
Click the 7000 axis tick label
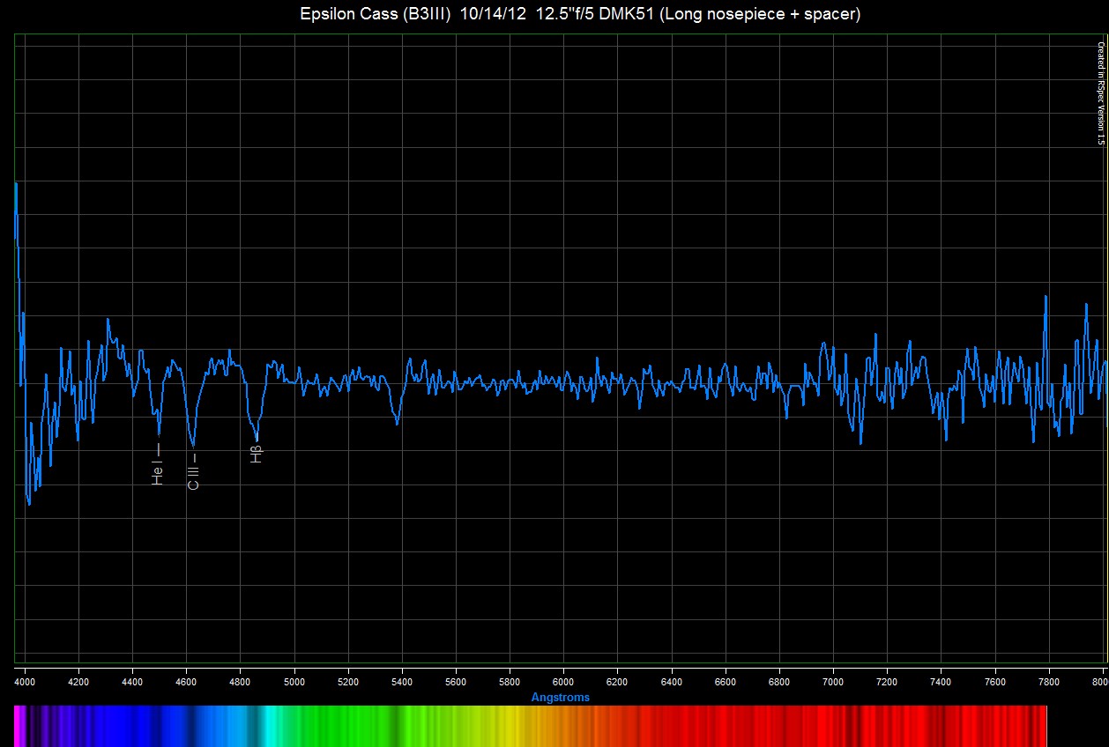pos(833,682)
